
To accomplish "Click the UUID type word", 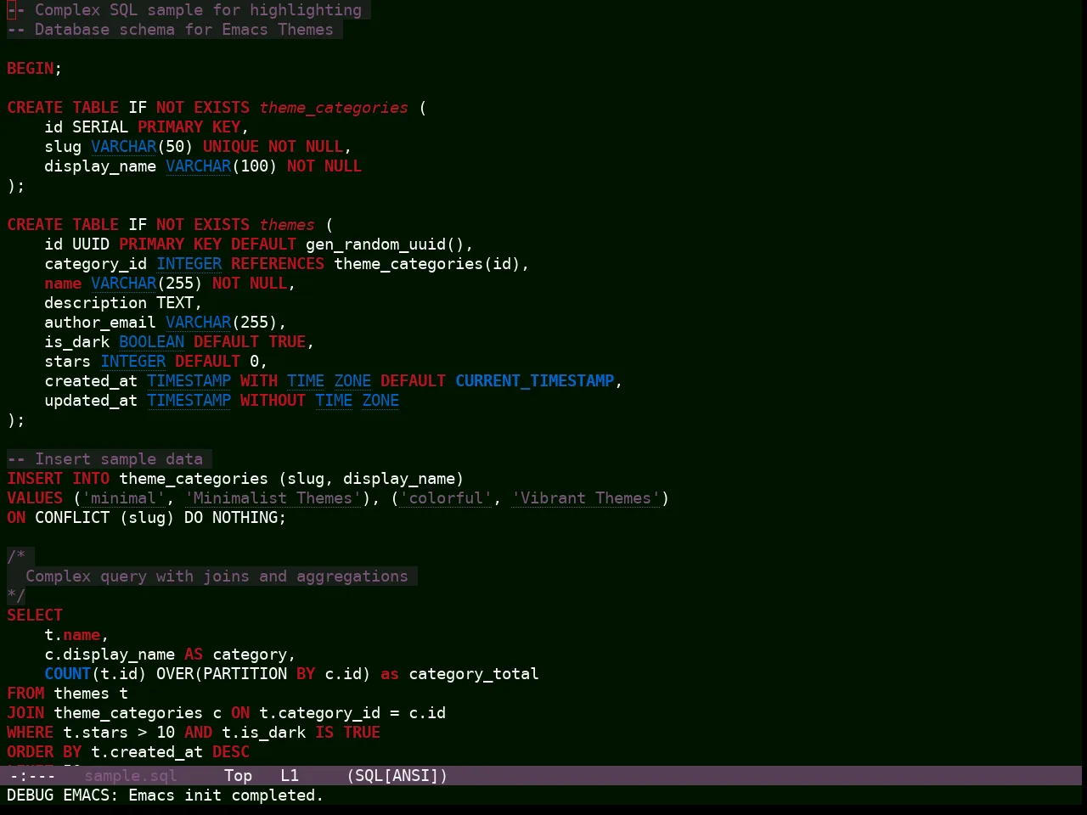I will [x=91, y=244].
